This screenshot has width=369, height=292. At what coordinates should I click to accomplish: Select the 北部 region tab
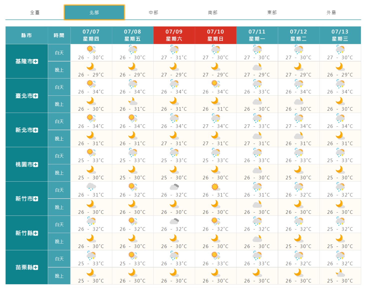(94, 12)
